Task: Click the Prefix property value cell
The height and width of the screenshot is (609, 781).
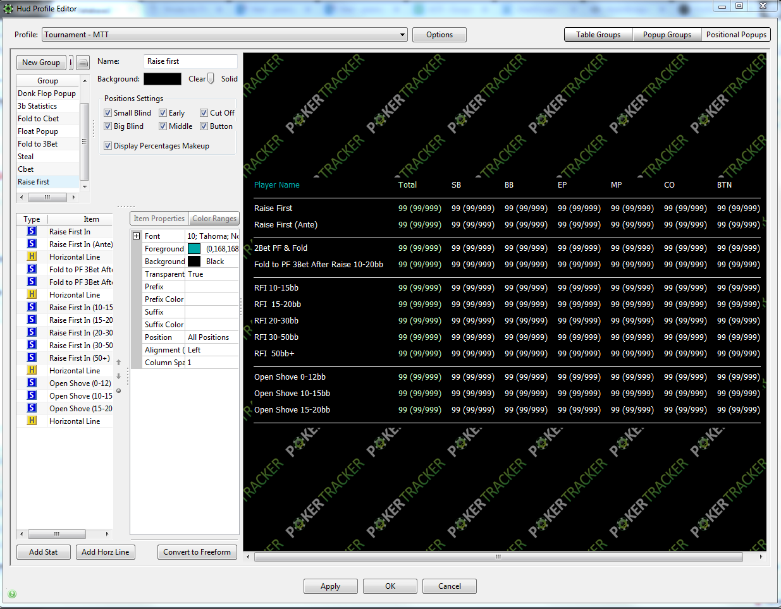Action: tap(211, 287)
